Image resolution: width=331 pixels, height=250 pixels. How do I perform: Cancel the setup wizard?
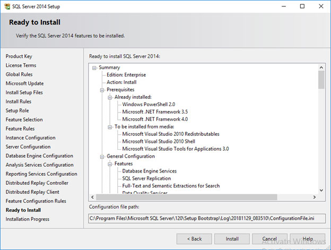point(269,239)
